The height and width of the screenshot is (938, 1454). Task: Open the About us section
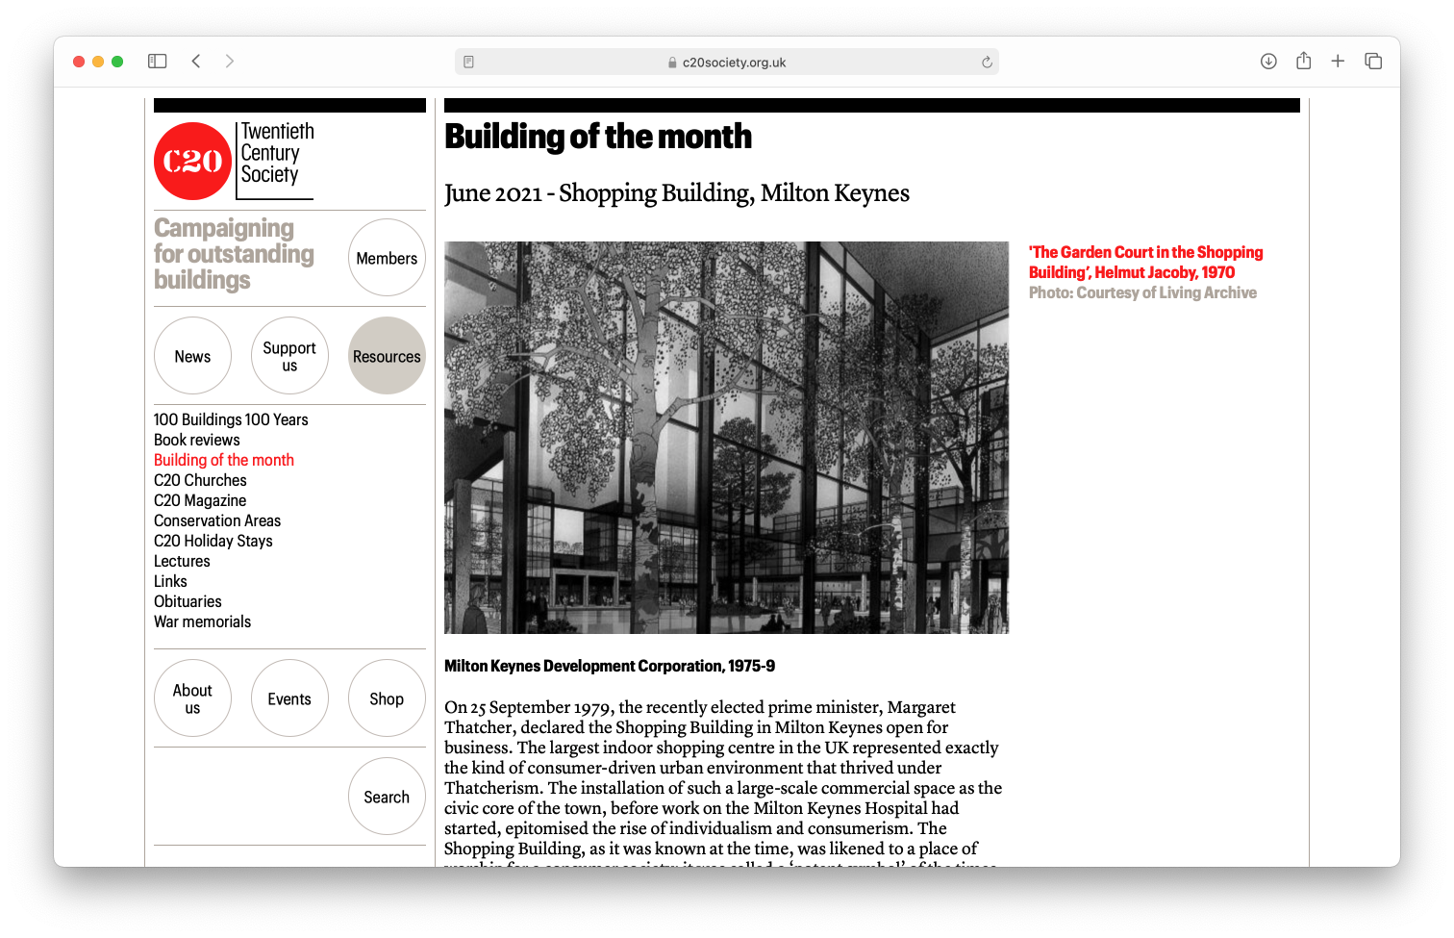pyautogui.click(x=192, y=698)
